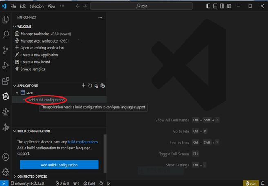Open the nRF Connect extension in activity bar
The width and height of the screenshot is (268, 186).
[x=6, y=96]
